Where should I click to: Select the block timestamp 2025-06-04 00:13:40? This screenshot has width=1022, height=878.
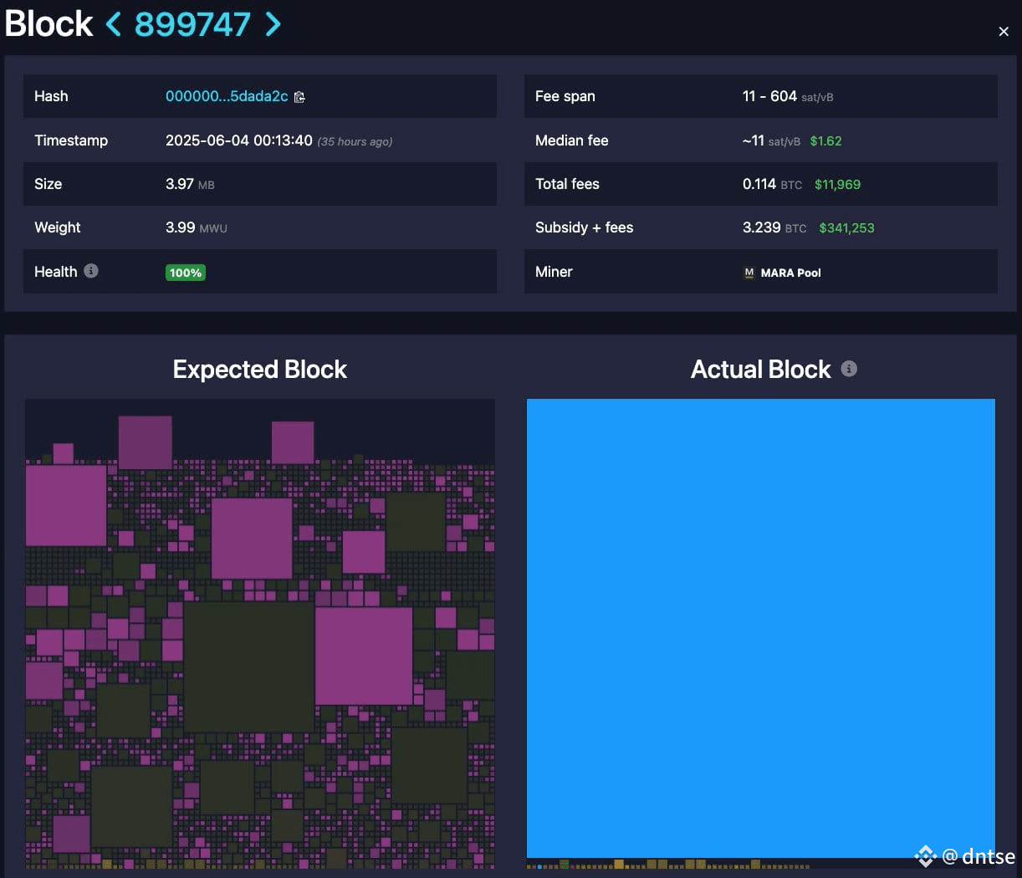click(239, 140)
